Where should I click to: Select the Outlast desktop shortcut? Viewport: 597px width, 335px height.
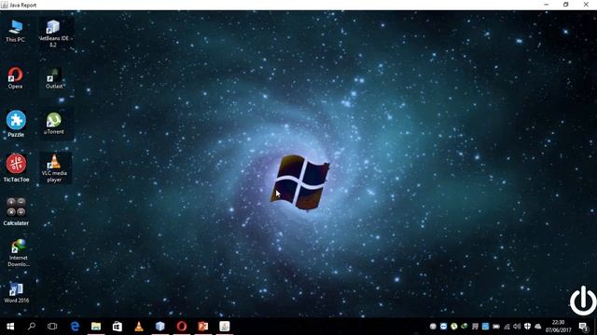click(x=54, y=78)
